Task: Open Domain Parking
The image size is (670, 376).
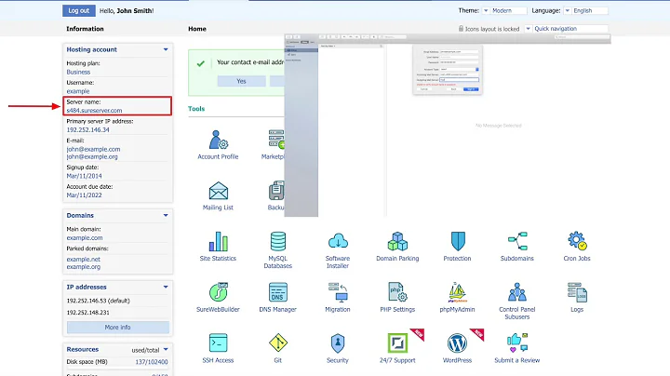Action: 397,247
